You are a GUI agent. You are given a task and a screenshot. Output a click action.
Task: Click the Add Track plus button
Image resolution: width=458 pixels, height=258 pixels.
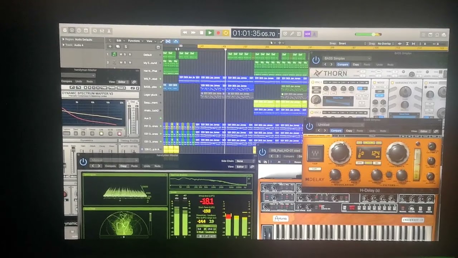click(110, 47)
